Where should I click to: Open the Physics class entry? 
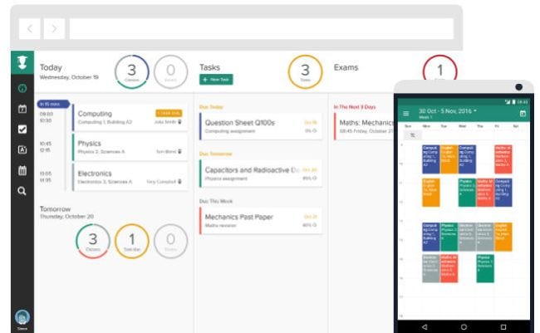point(129,147)
